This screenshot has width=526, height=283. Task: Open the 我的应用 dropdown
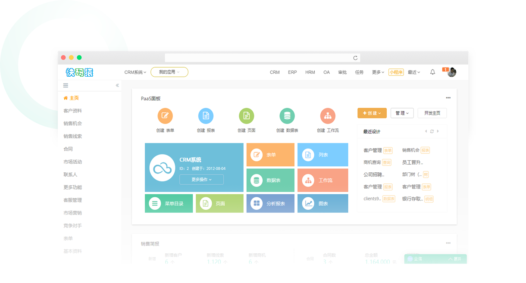click(x=169, y=72)
